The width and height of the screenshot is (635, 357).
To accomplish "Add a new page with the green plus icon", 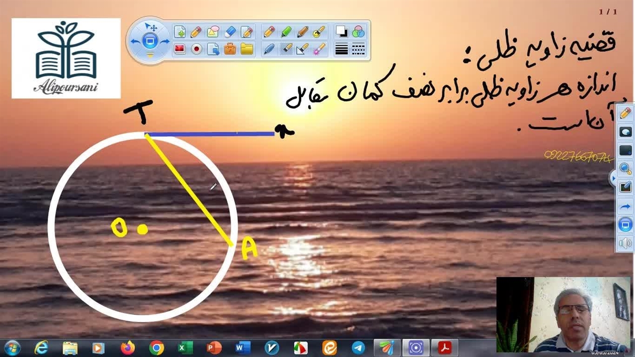I will 180,32.
